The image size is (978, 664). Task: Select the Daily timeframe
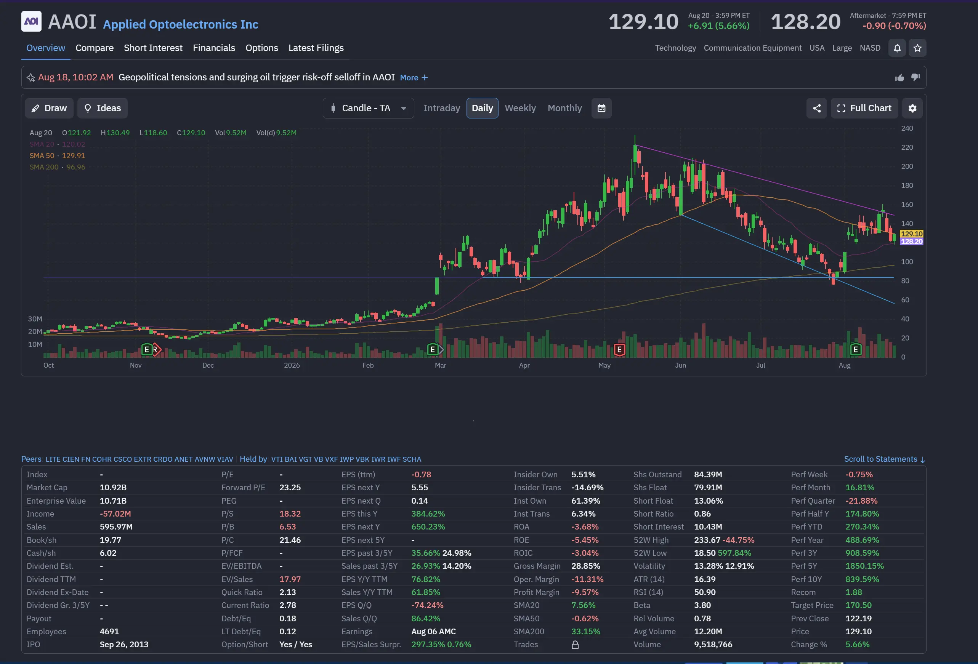[482, 108]
